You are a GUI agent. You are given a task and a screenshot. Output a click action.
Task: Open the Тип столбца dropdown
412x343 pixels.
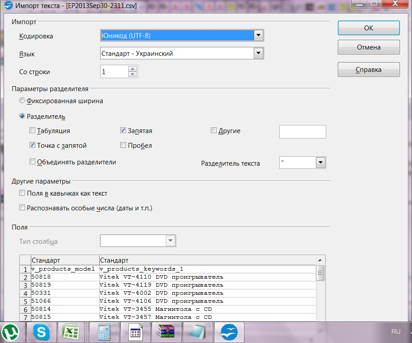[171, 241]
